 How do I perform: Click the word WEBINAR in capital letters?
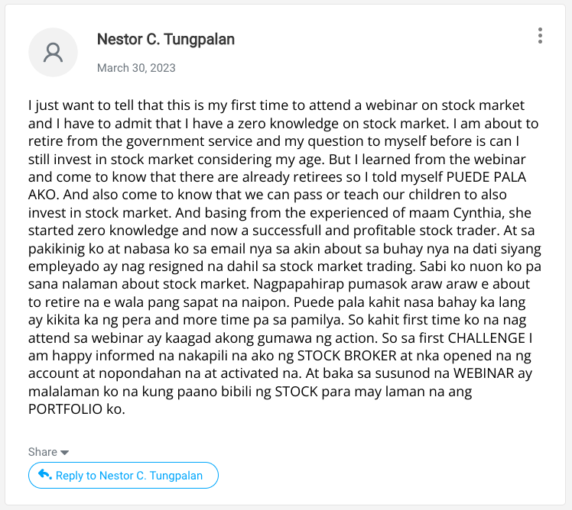pos(484,374)
